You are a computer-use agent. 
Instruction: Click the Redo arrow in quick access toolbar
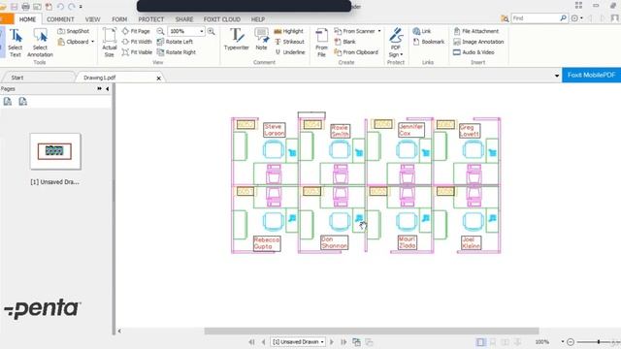(x=72, y=7)
